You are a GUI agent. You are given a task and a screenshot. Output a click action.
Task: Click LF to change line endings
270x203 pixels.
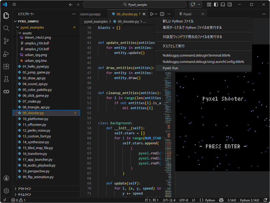[x=194, y=200]
